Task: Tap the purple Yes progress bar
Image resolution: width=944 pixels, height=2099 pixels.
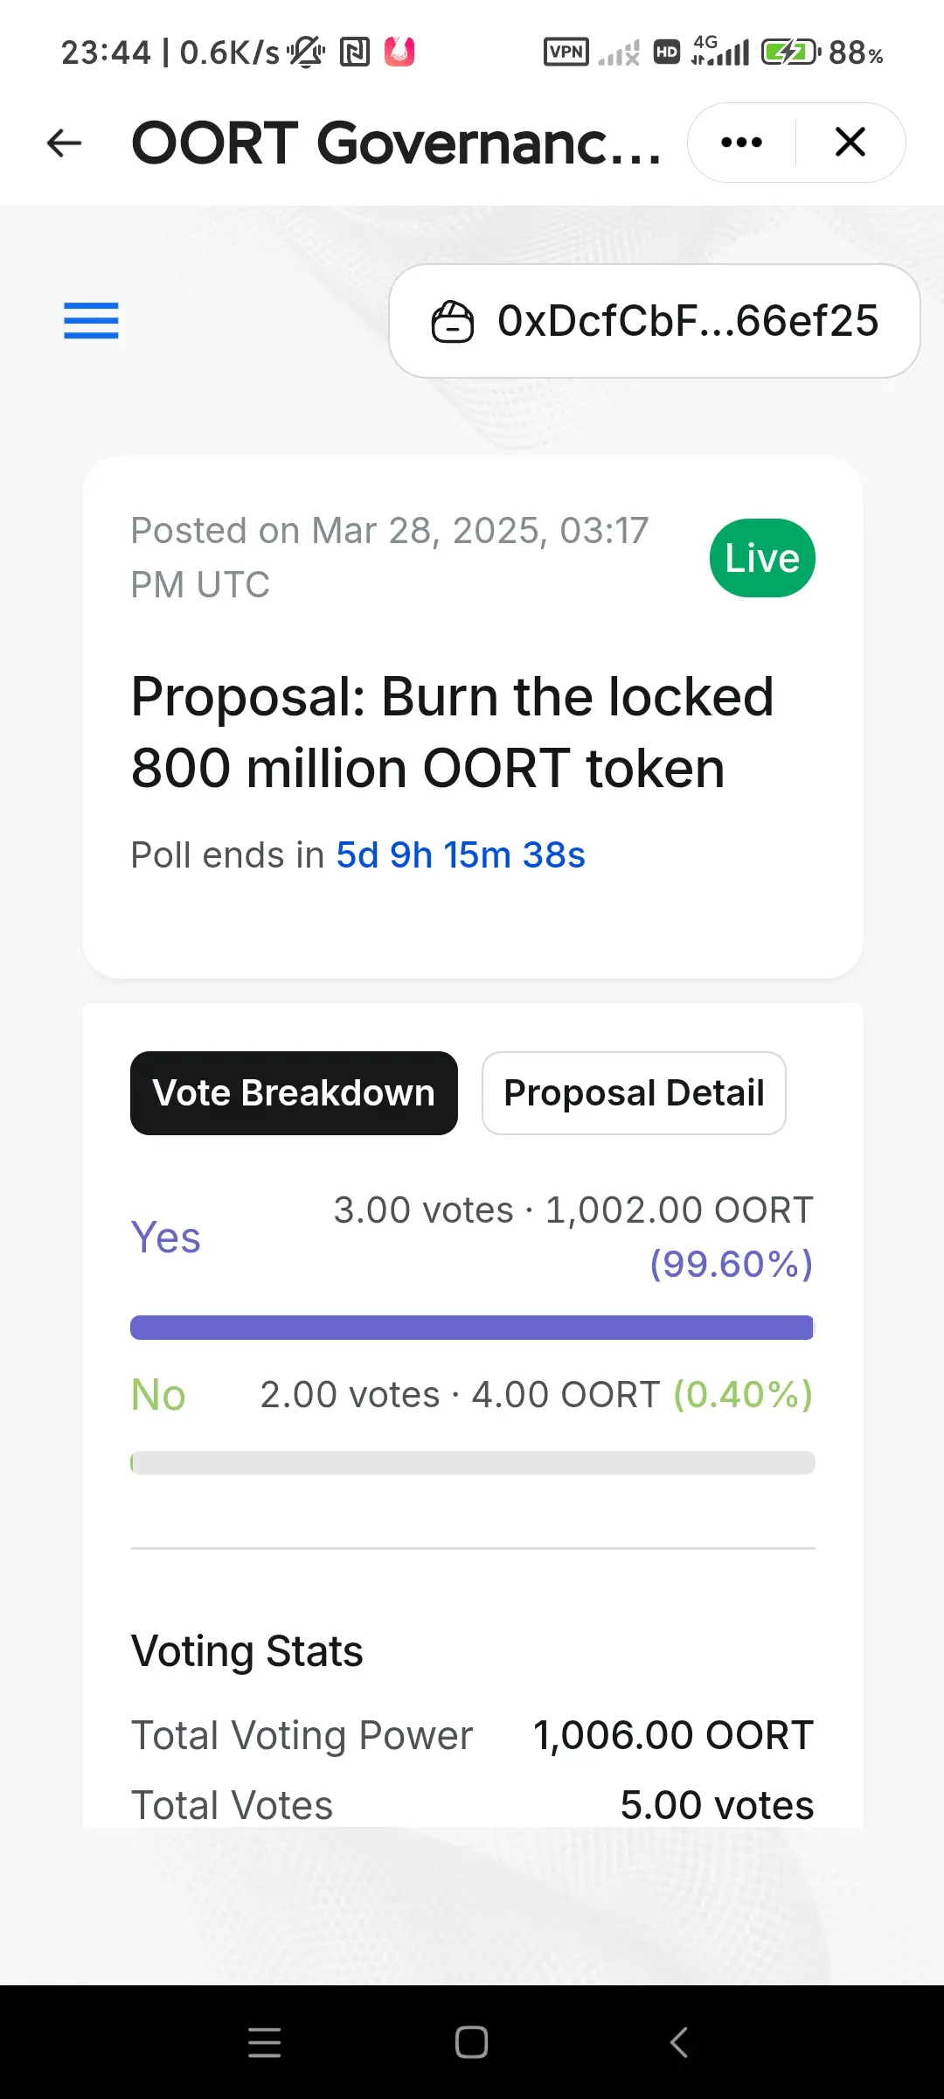Action: (x=472, y=1328)
